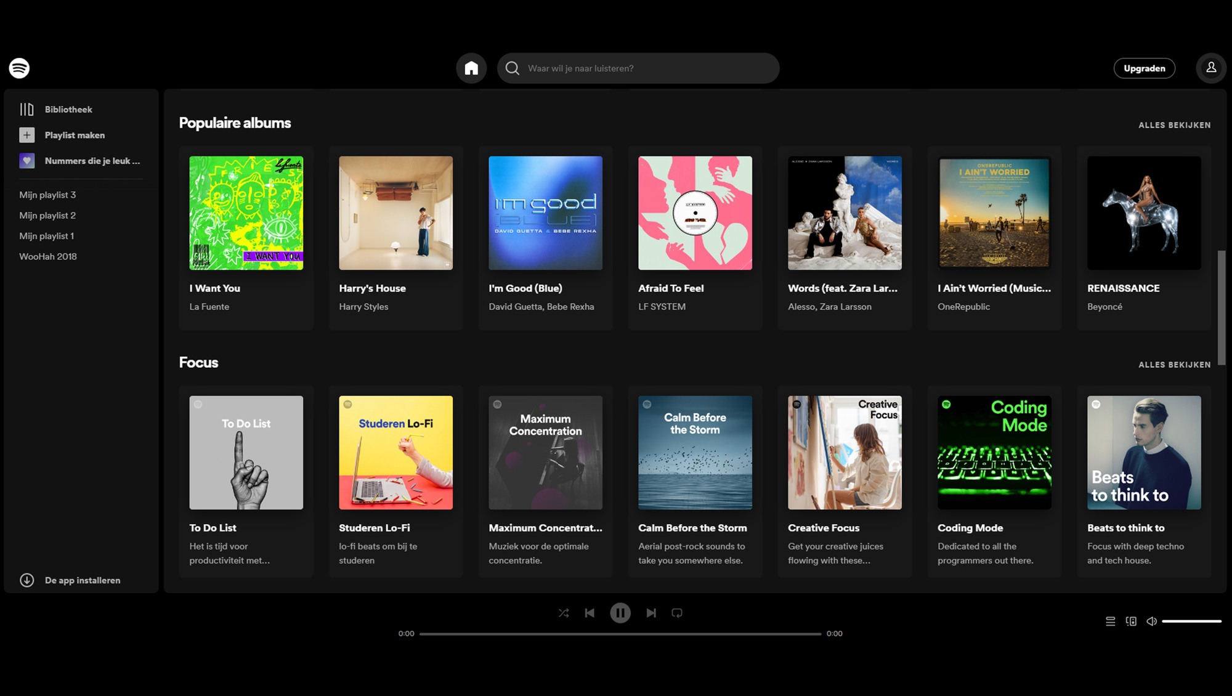Open Studeren Lo-Fi playlist cover
Screen dimensions: 1232x696
[395, 452]
